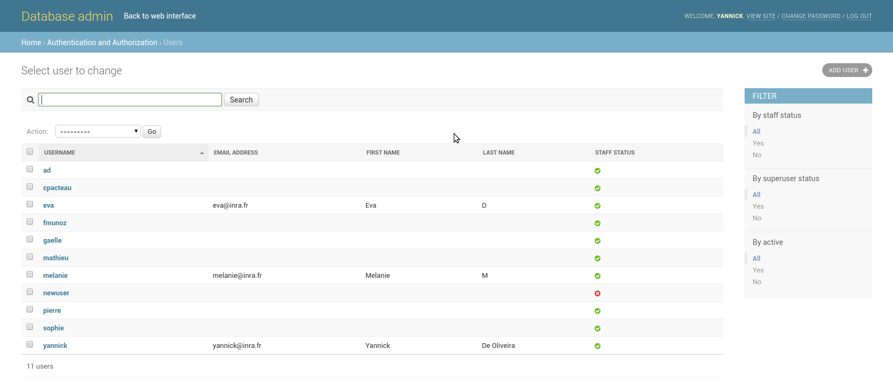The height and width of the screenshot is (392, 893).
Task: Click the Search button
Action: pos(241,100)
